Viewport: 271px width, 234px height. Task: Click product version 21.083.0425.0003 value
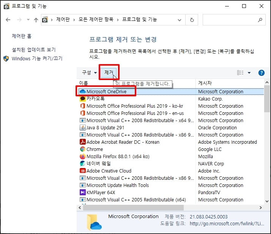209,217
